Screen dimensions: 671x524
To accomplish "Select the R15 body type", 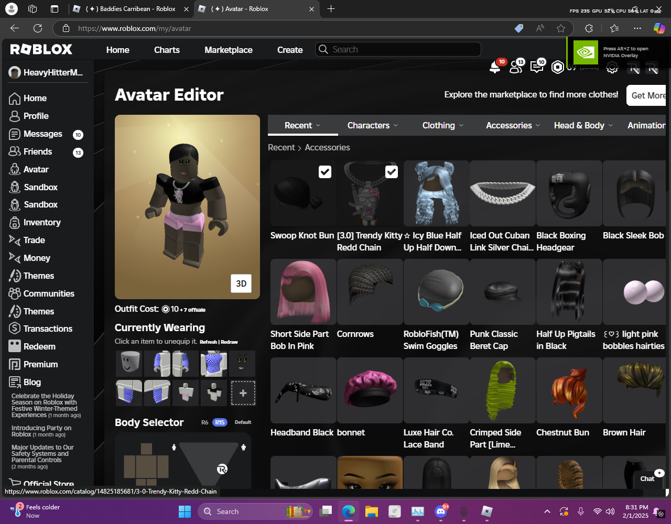I will point(220,422).
